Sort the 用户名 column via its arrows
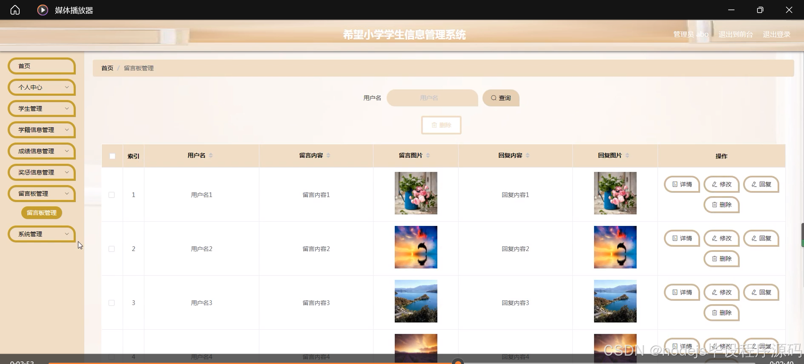 (x=211, y=155)
